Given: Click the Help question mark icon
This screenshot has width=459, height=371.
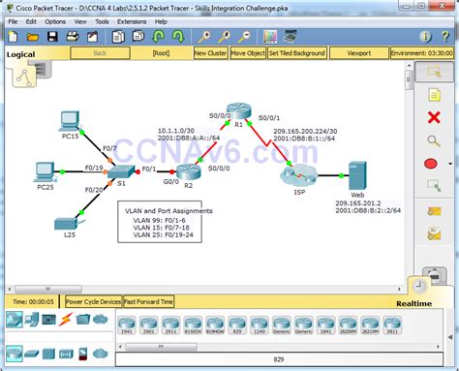Looking at the screenshot, I should (445, 37).
